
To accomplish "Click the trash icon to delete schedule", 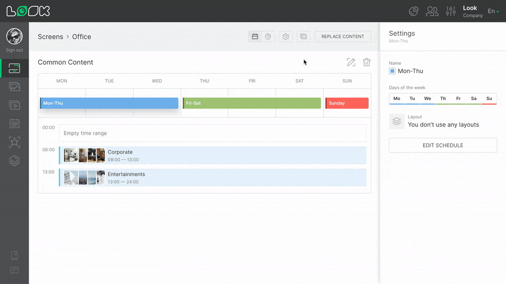I will pos(366,63).
